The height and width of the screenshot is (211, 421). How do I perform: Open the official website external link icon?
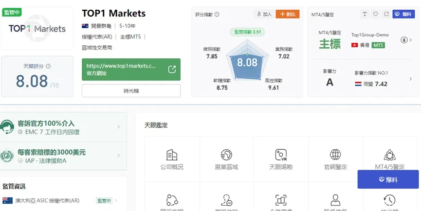tap(172, 70)
